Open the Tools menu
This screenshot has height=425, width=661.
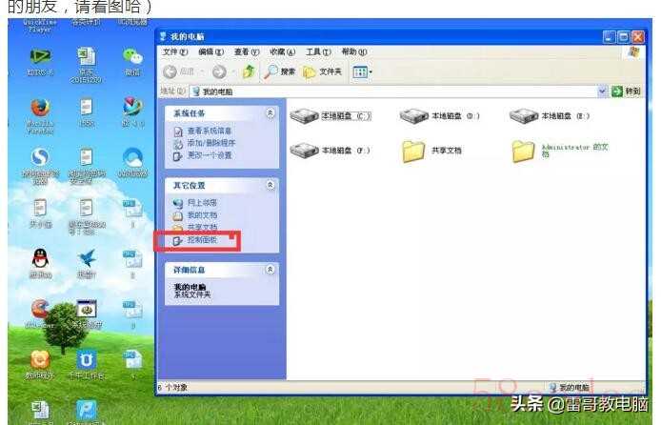[x=318, y=51]
